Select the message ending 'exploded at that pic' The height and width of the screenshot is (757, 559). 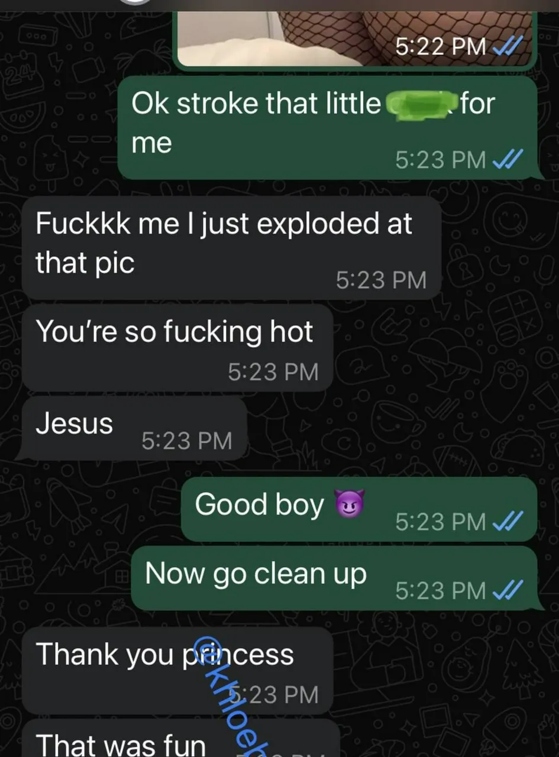(x=231, y=248)
